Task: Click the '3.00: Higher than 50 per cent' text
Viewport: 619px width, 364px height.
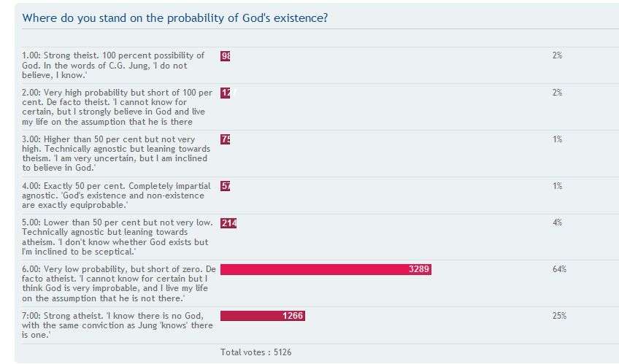Action: [115, 149]
